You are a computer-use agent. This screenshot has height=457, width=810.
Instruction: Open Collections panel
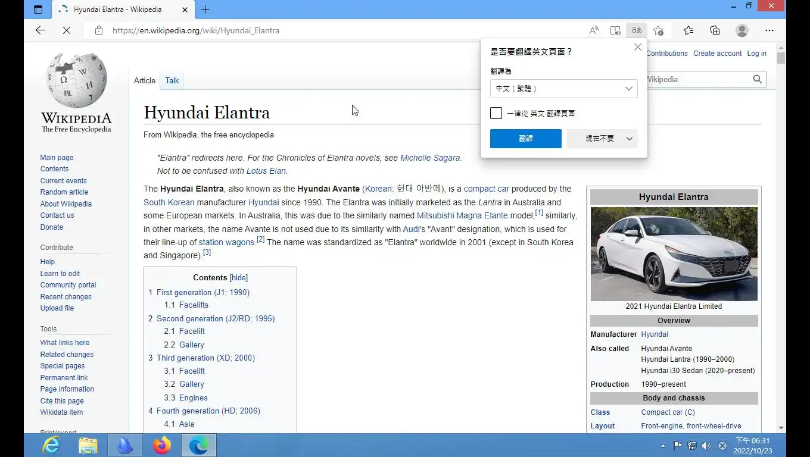(715, 30)
